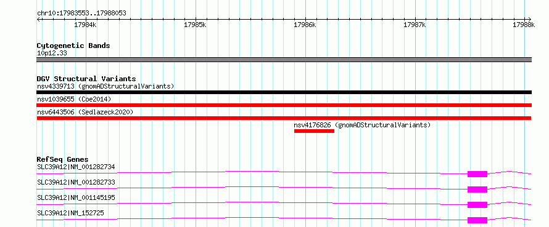Open the SLC39A12|NM_001282734 transcript label

tap(76, 167)
